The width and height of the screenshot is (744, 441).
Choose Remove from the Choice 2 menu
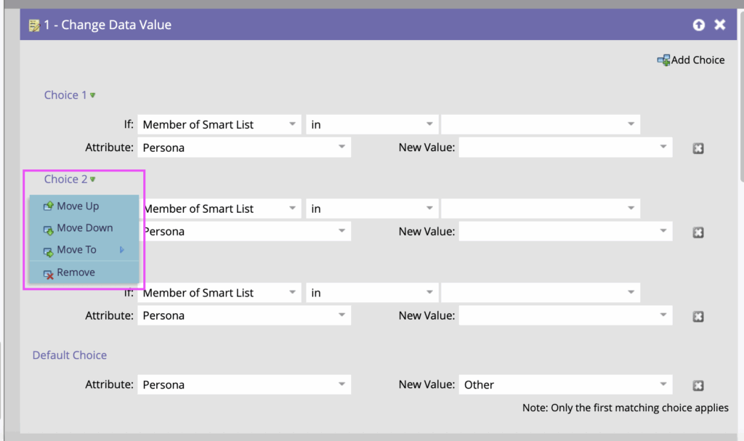coord(76,272)
